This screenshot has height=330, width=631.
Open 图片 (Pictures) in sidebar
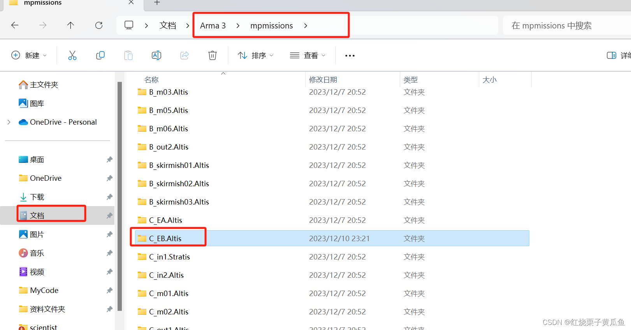click(31, 234)
